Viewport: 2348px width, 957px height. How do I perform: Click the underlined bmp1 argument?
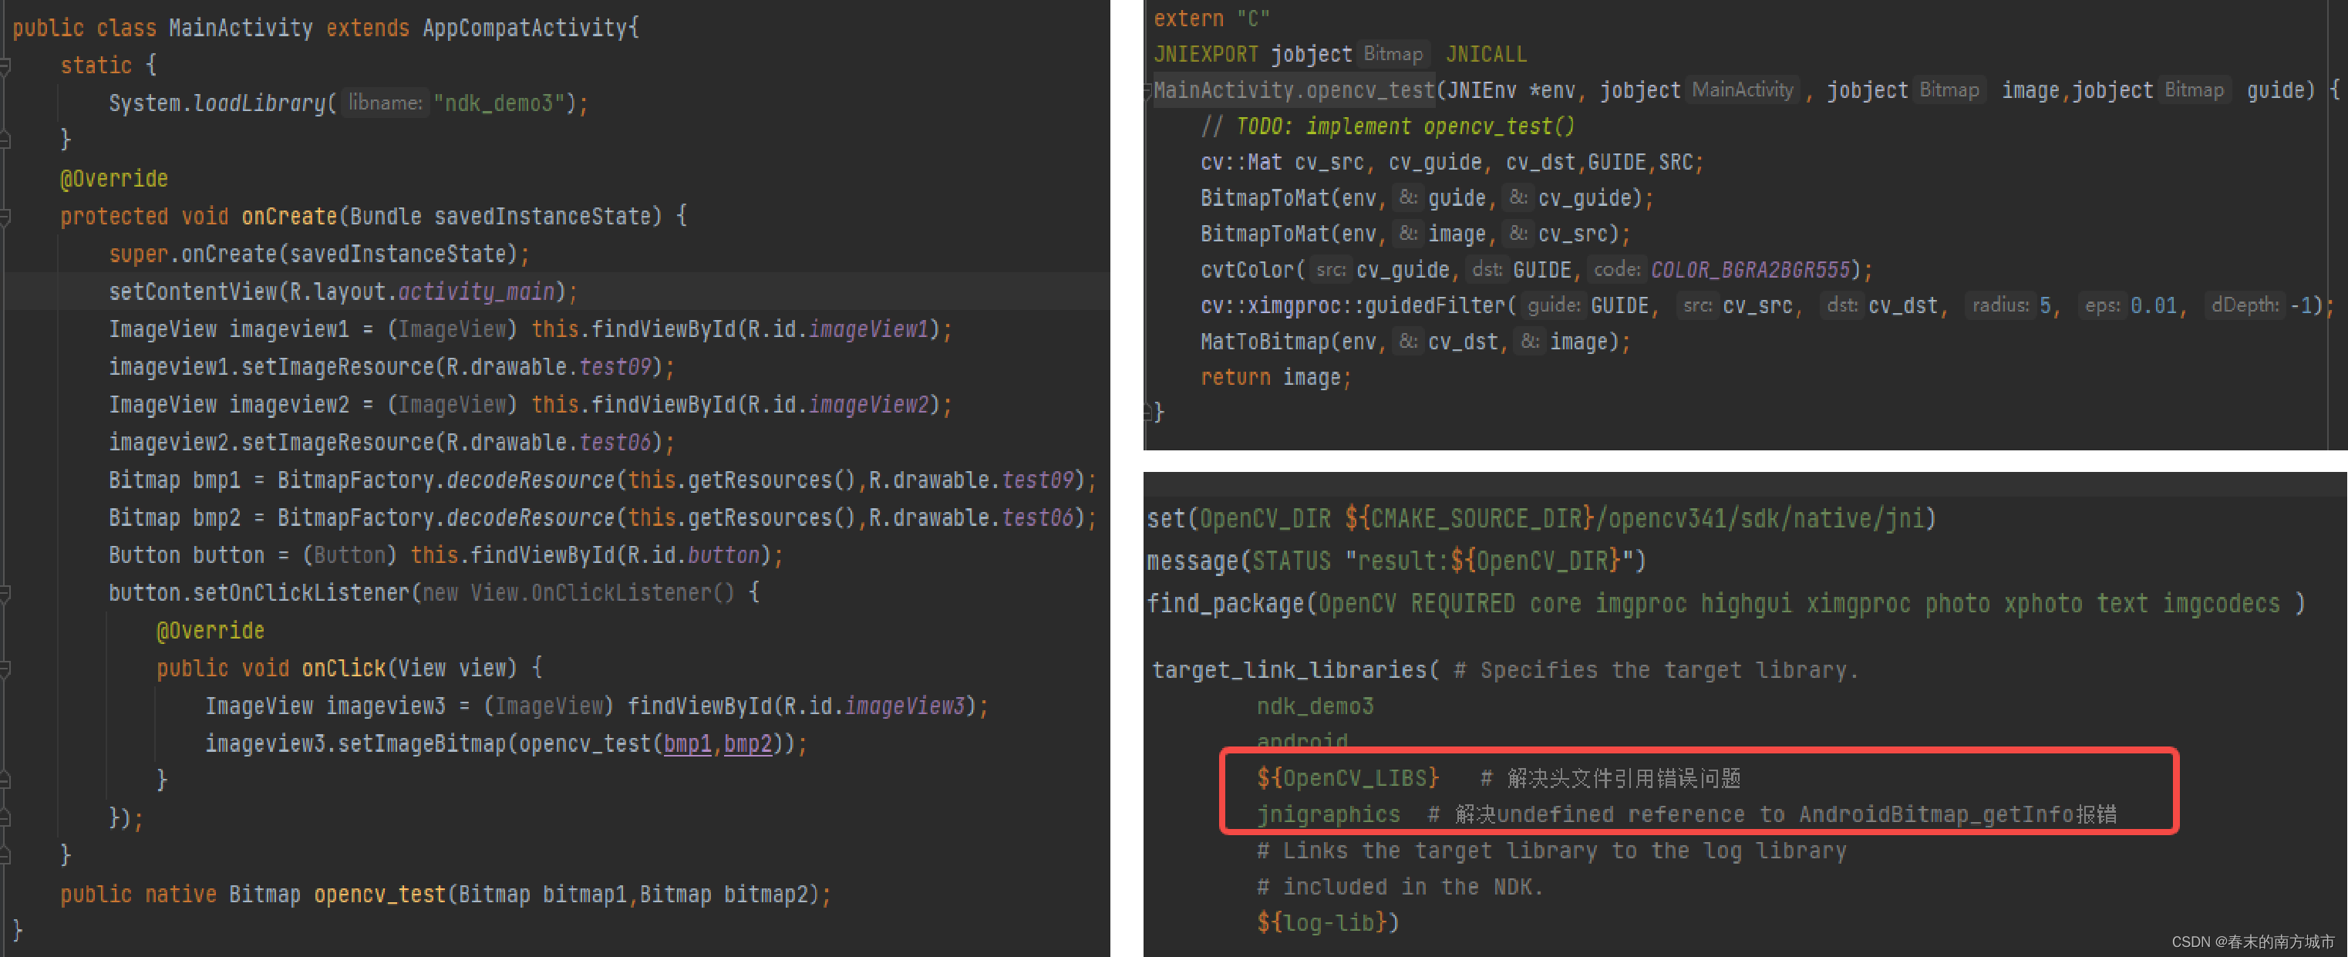686,743
